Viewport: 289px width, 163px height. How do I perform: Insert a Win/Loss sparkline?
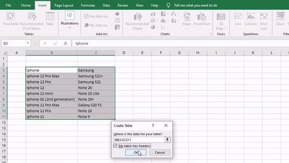(x=264, y=21)
